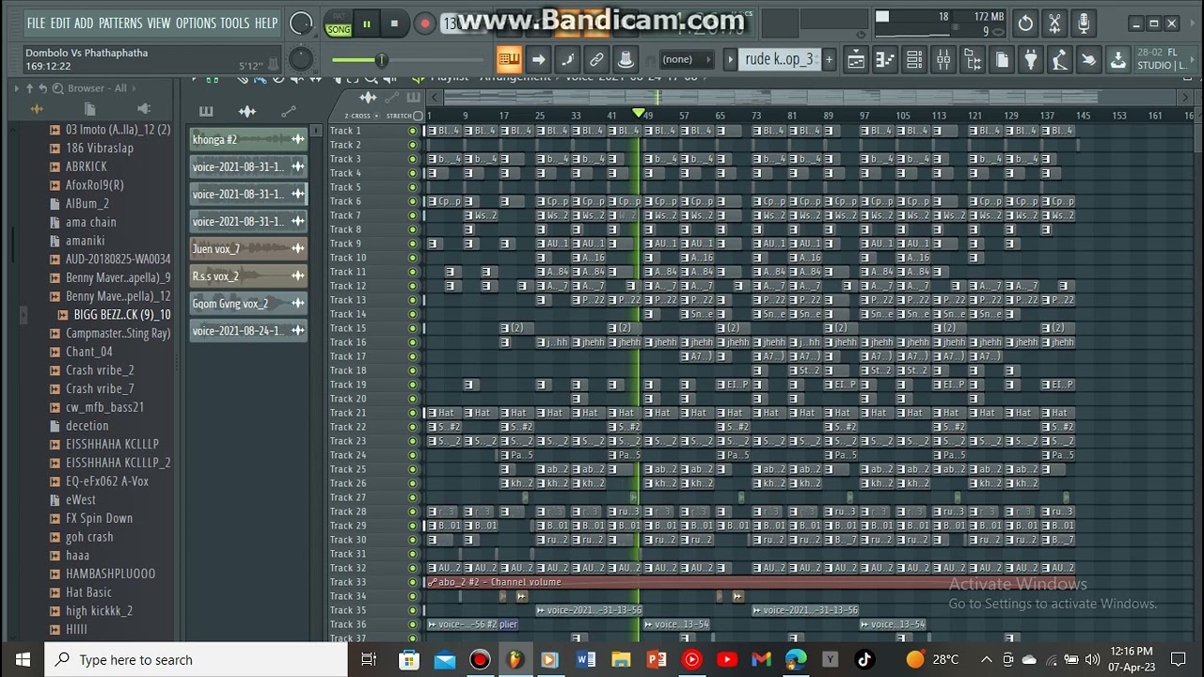The width and height of the screenshot is (1204, 677).
Task: Mute Track 28 with its green LED
Action: (412, 512)
